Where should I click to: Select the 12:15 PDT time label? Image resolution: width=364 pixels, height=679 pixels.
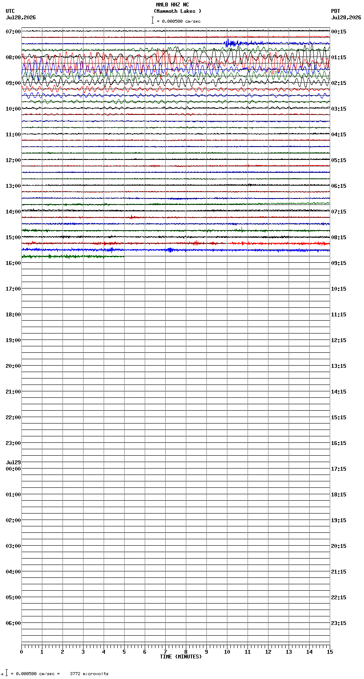click(x=339, y=340)
